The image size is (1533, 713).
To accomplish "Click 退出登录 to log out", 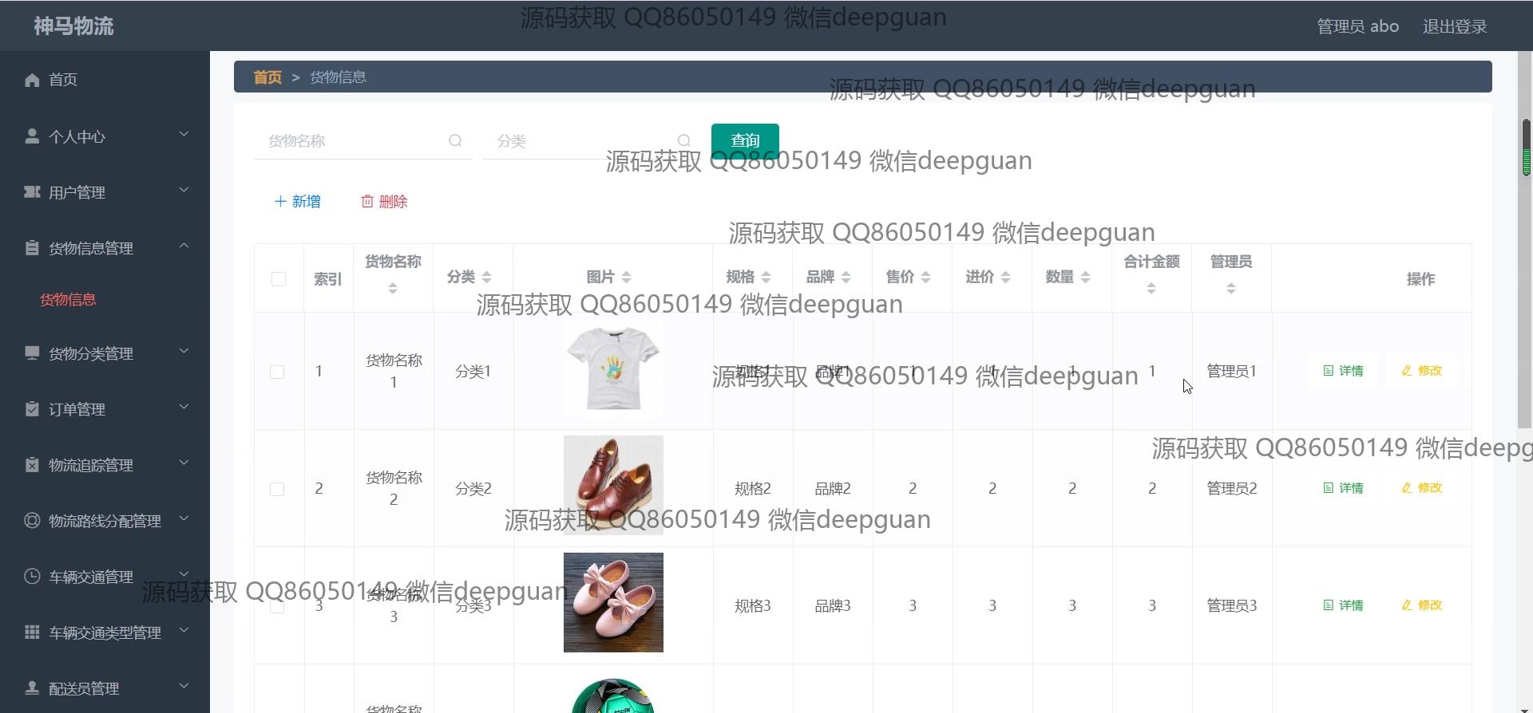I will point(1455,26).
